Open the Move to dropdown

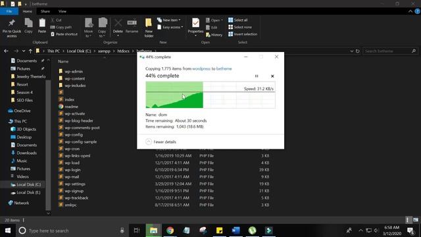click(x=89, y=28)
